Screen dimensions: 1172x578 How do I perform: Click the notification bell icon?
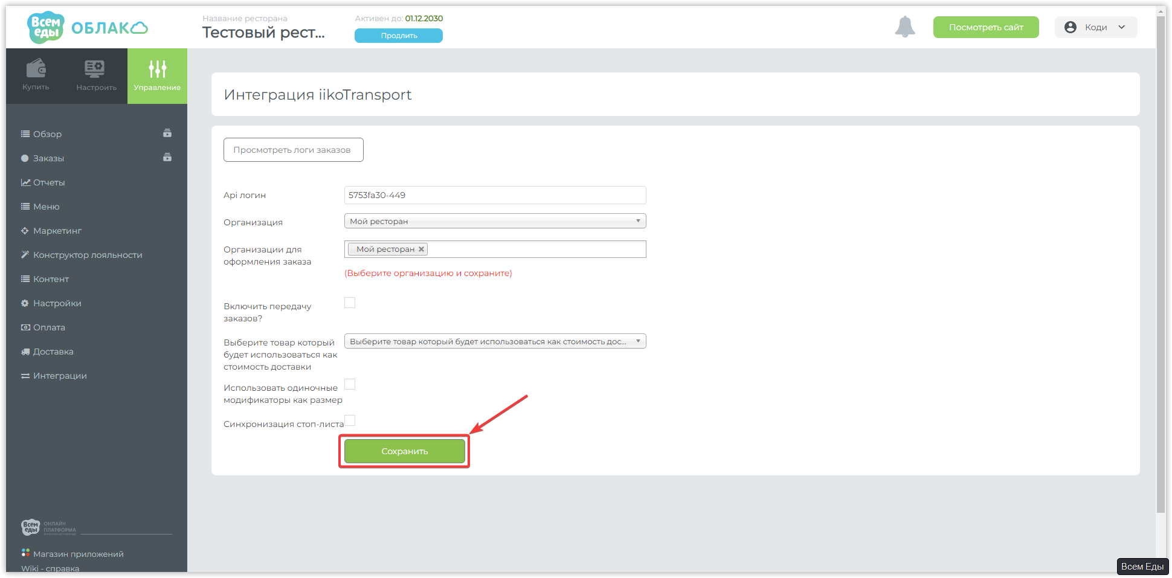pos(905,27)
